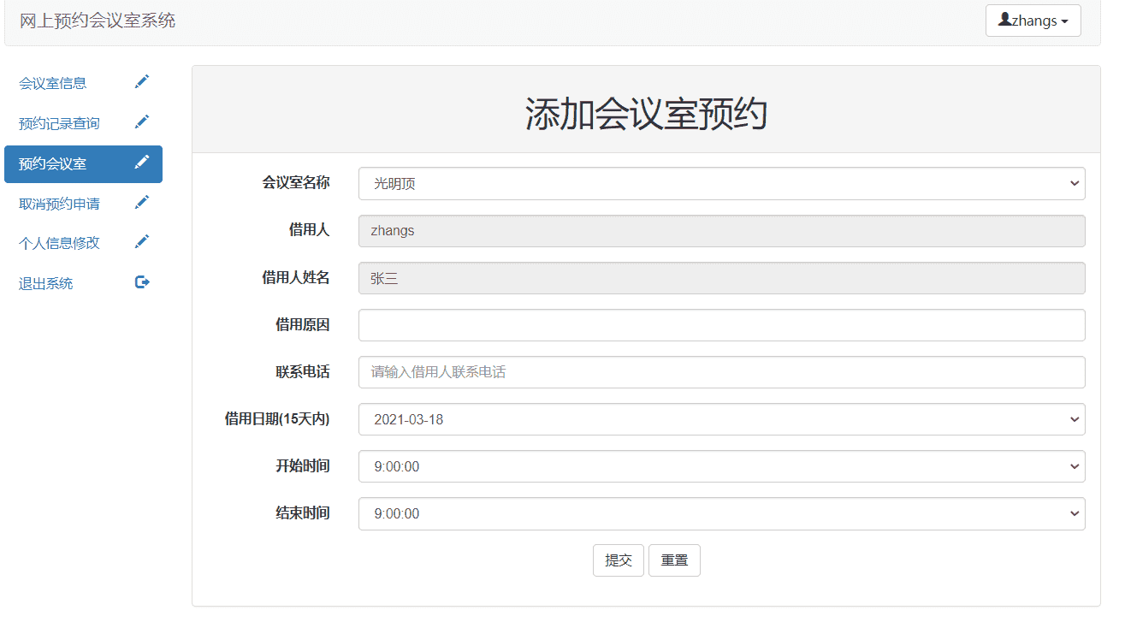Open 取消预约申请 in the sidebar

click(x=83, y=204)
